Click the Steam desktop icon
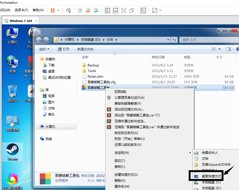The width and height of the screenshot is (239, 190). coord(13,152)
